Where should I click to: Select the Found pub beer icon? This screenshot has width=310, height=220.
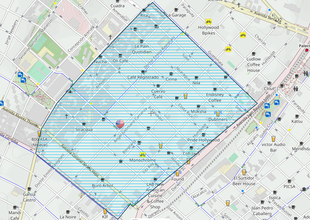point(178,173)
